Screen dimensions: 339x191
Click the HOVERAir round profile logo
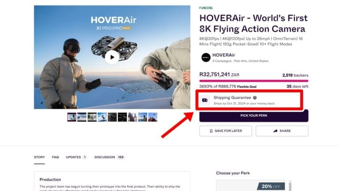coord(206,57)
